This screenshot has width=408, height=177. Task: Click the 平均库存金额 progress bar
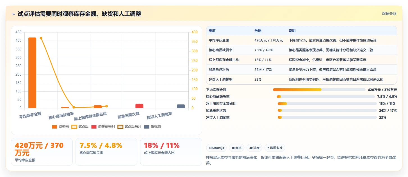[319, 90]
